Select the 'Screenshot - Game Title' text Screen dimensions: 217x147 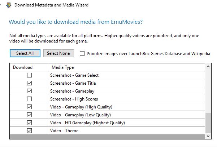73,83
